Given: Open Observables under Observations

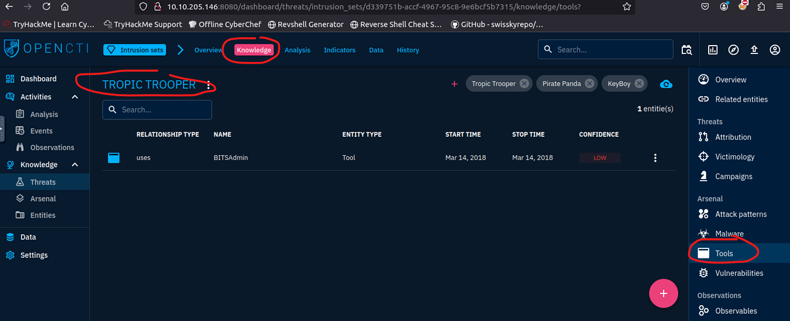Looking at the screenshot, I should [x=739, y=311].
